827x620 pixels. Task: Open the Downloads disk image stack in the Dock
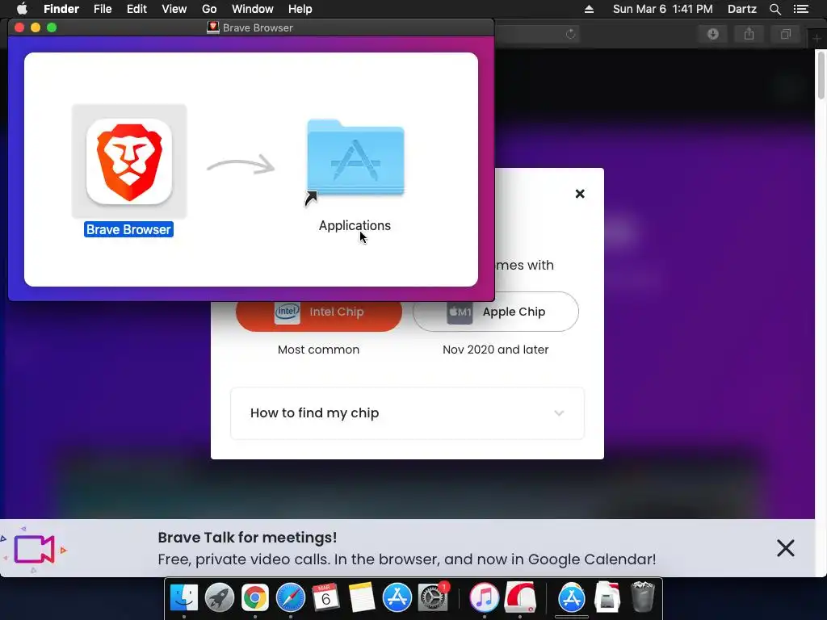[607, 597]
